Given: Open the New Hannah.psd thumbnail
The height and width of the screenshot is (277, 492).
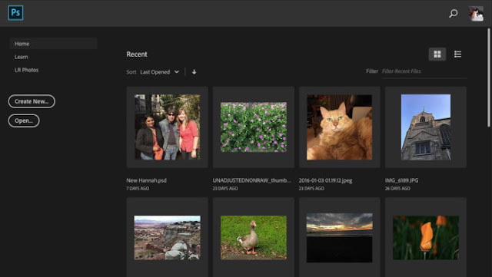Looking at the screenshot, I should point(168,127).
